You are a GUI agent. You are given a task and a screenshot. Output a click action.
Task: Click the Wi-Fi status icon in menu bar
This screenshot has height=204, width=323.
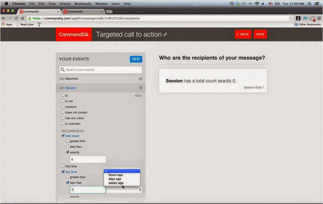coord(257,3)
